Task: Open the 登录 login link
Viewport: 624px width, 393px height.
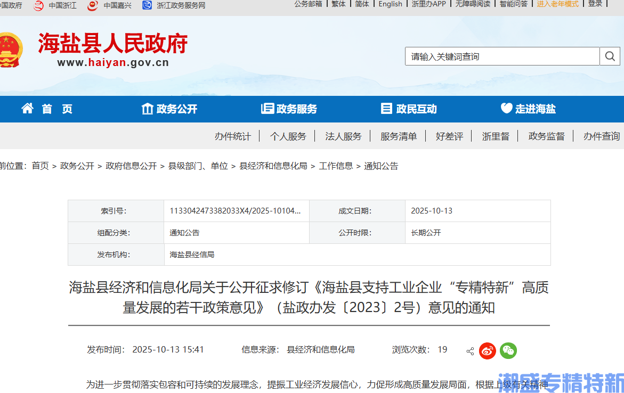Action: coord(595,4)
